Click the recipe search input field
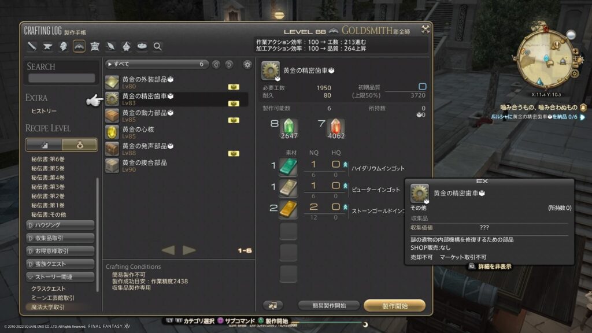The width and height of the screenshot is (592, 333). tap(61, 78)
